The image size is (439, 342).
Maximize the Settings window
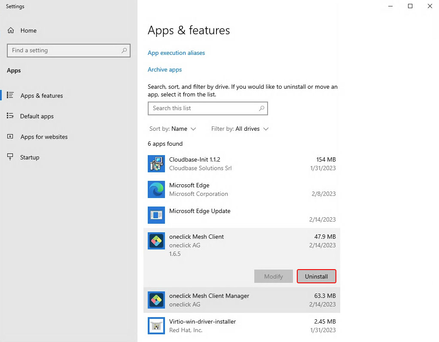click(x=410, y=6)
